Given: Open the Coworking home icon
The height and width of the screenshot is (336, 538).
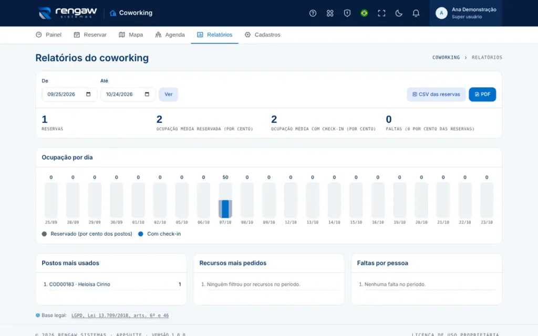Looking at the screenshot, I should point(113,13).
